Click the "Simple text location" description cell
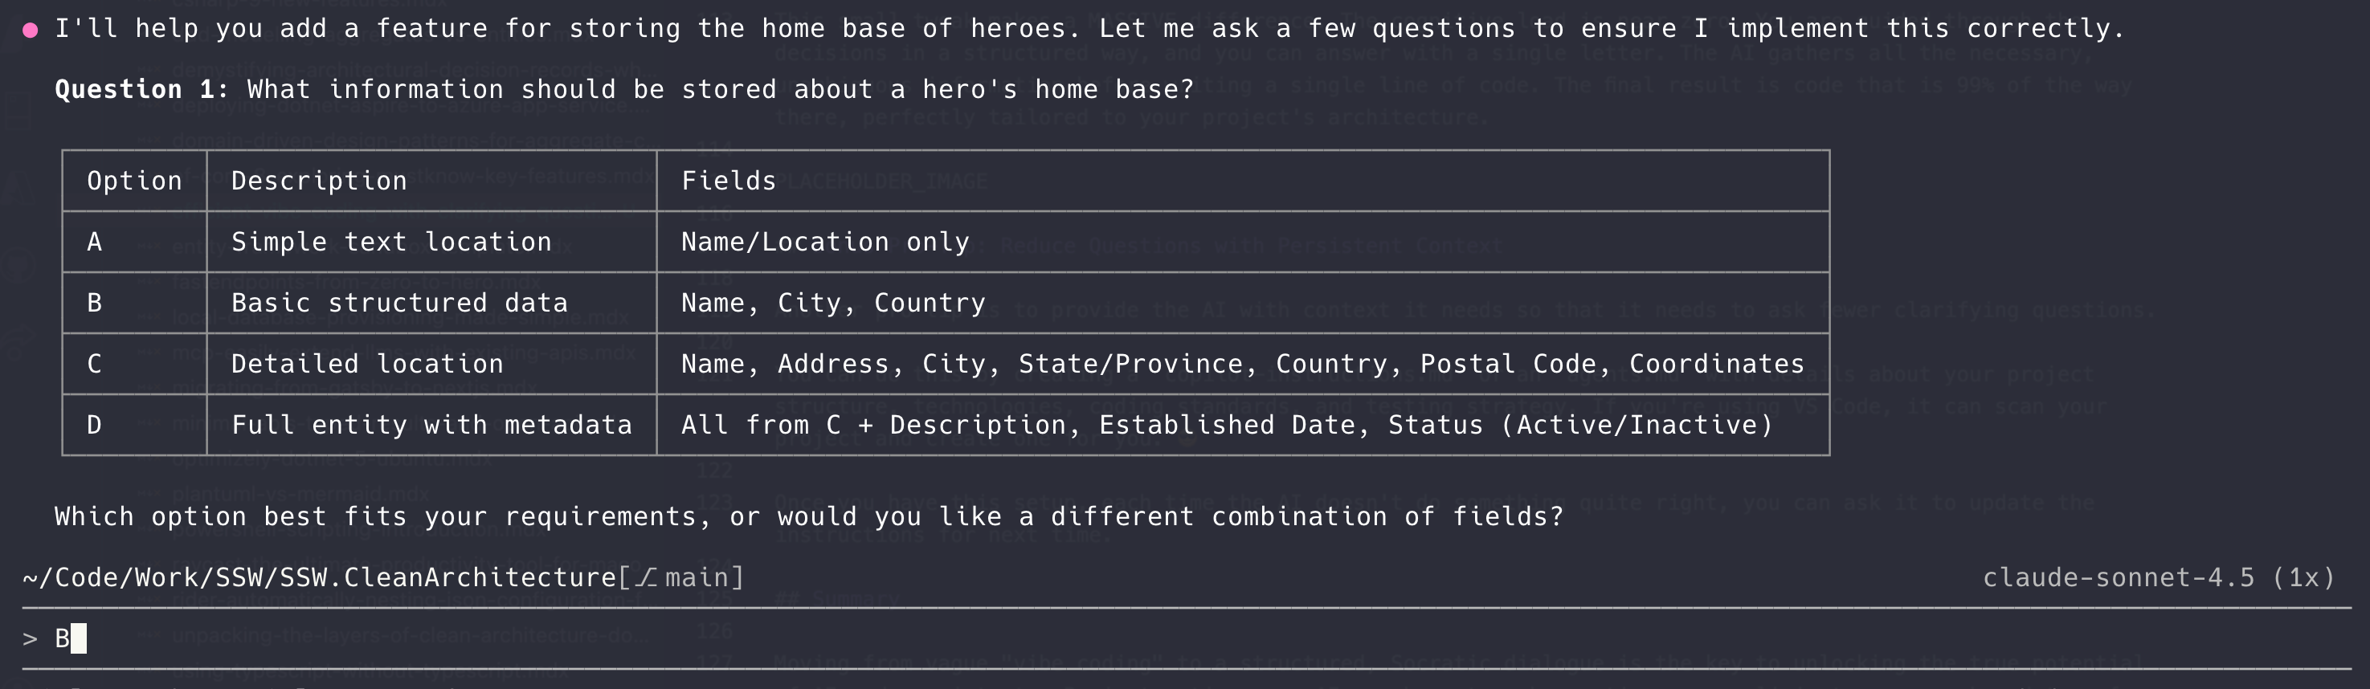This screenshot has width=2370, height=689. tap(391, 242)
